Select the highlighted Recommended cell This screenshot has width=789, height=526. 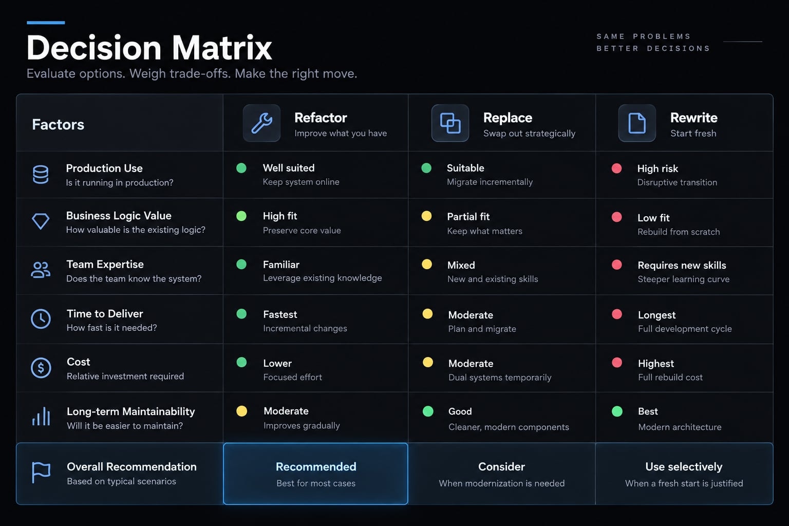pos(316,474)
